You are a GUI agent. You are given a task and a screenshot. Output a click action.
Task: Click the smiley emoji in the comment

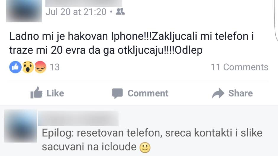[x=145, y=147]
